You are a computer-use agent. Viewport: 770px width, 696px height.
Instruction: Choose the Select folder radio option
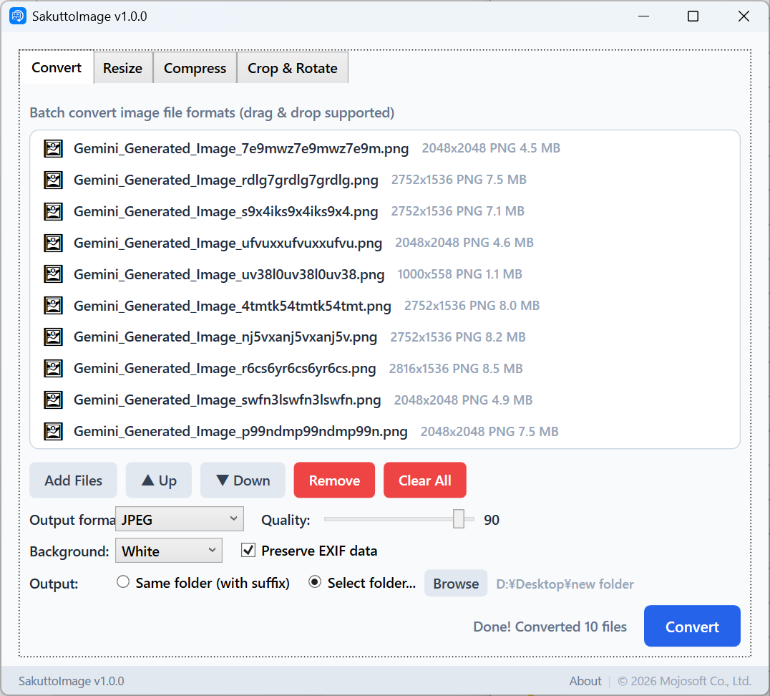click(x=314, y=582)
